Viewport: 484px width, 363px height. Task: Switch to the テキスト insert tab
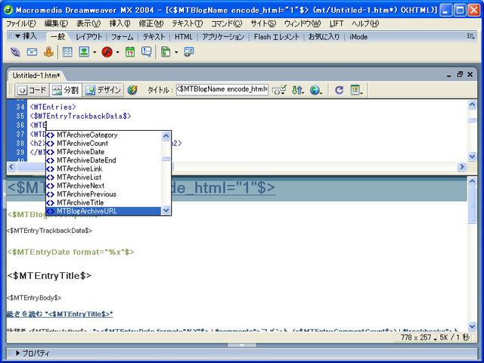click(154, 37)
